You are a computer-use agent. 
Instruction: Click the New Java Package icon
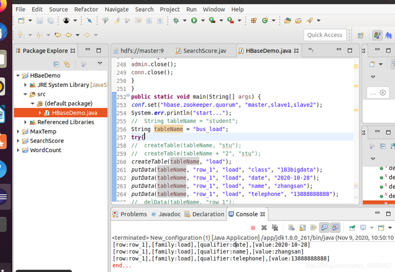tap(254, 20)
